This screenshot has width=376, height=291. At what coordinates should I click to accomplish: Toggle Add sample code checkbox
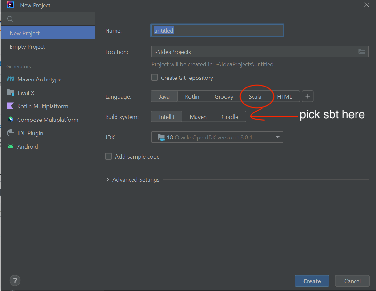coord(108,156)
